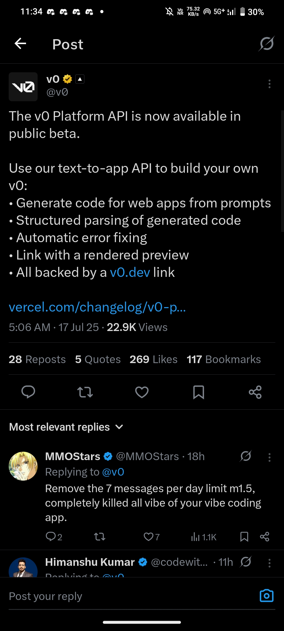Like the v0 Platform API post
This screenshot has width=284, height=631.
tap(142, 392)
